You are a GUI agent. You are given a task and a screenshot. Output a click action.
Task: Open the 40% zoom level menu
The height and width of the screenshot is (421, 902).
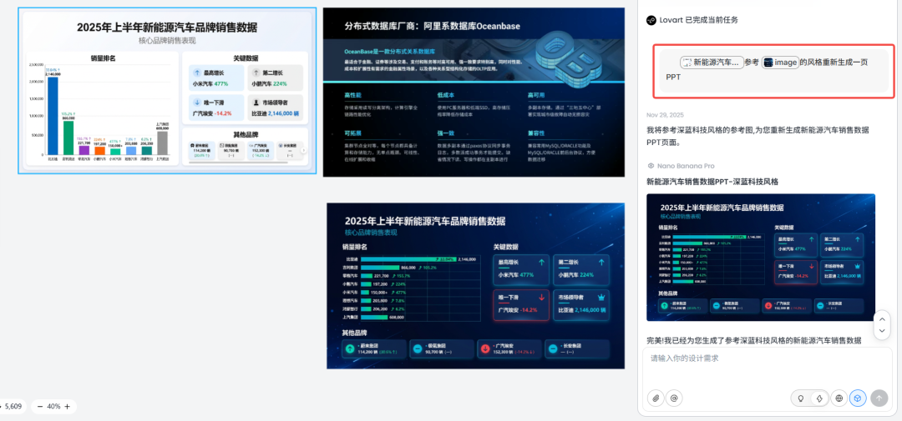pyautogui.click(x=53, y=407)
